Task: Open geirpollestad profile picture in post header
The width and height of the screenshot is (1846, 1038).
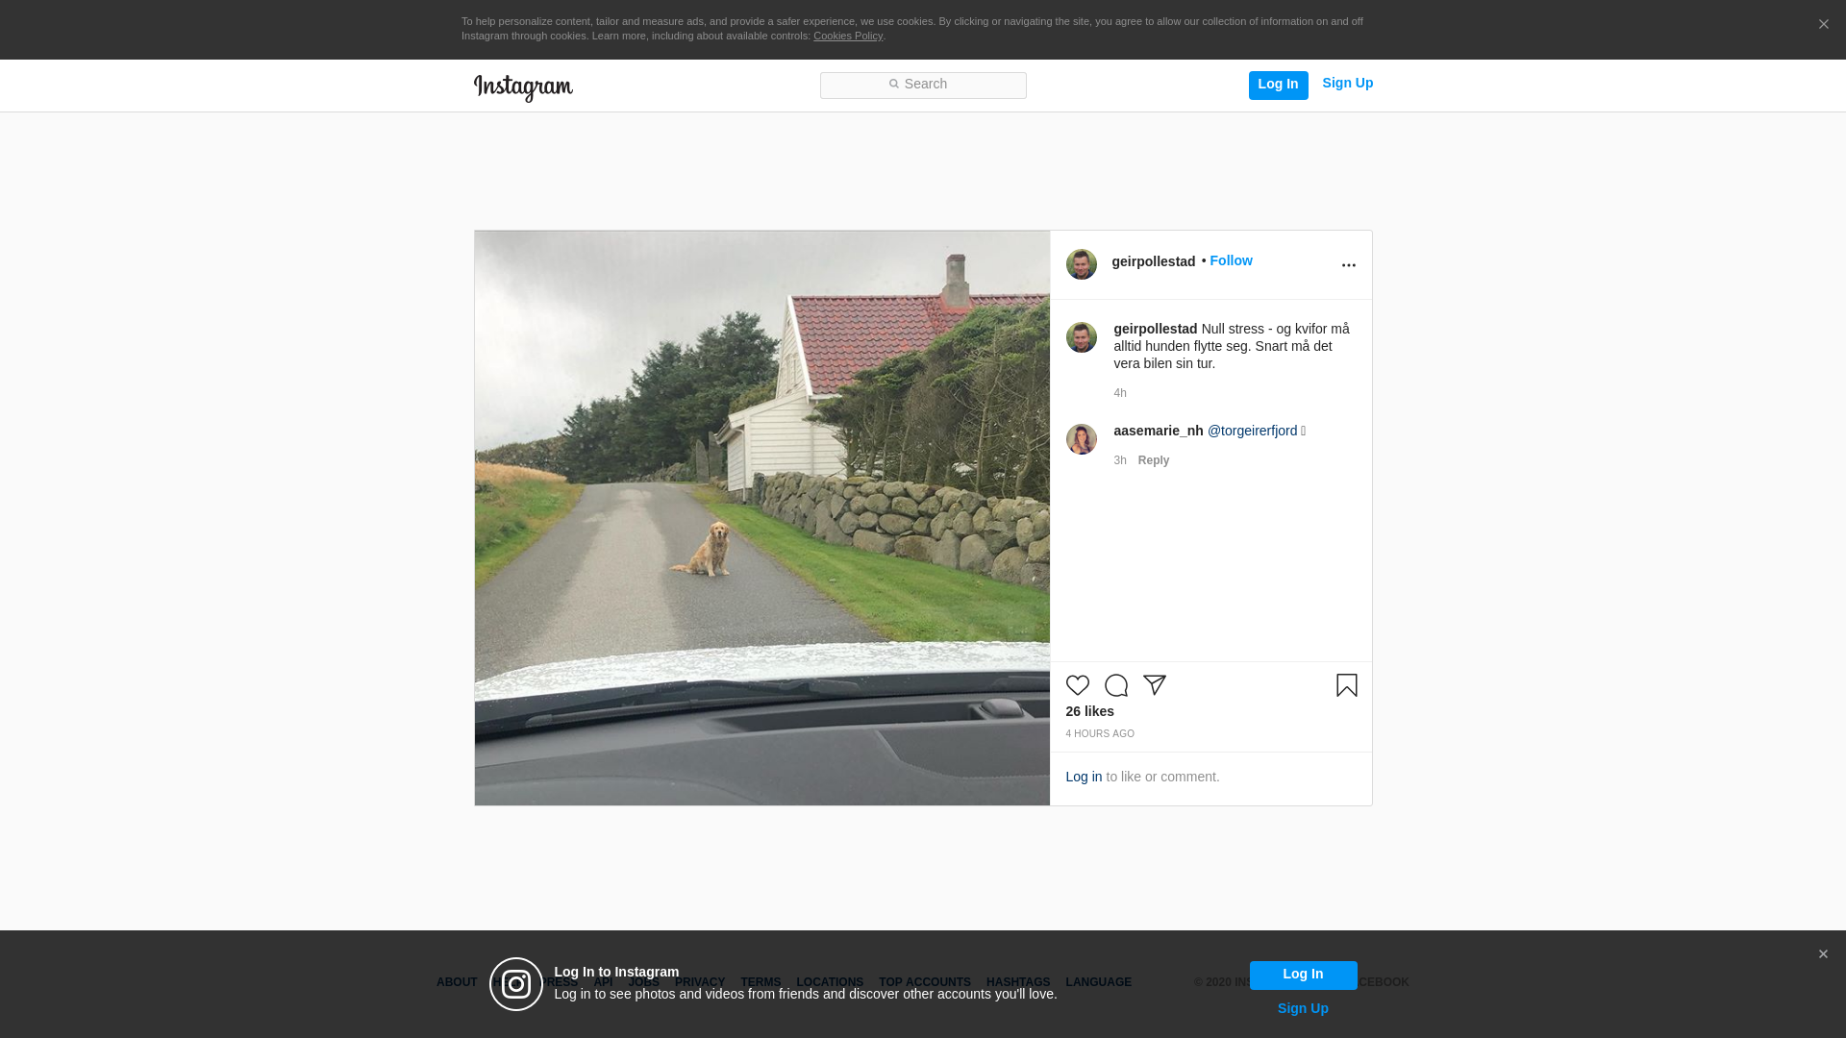Action: [x=1082, y=264]
